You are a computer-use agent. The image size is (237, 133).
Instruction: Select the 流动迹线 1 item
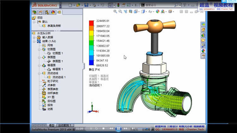[59, 77]
